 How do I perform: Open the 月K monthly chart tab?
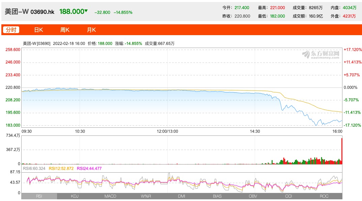coord(91,30)
